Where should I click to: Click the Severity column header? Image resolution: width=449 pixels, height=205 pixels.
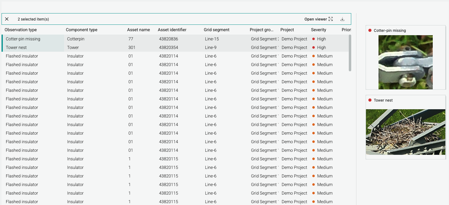(318, 30)
